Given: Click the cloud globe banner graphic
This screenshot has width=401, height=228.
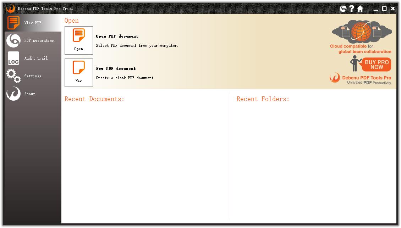Looking at the screenshot, I should [x=362, y=32].
